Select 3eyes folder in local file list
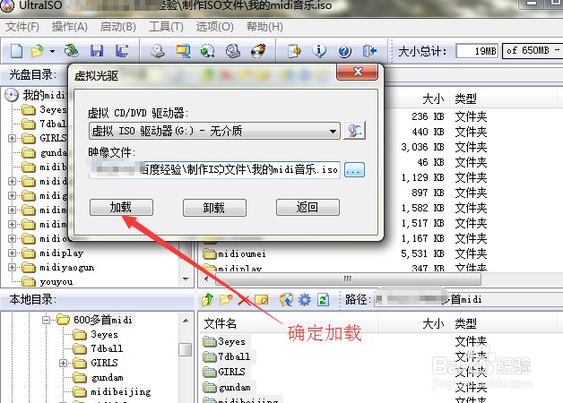Screen dimensions: 563x403 coord(231,342)
